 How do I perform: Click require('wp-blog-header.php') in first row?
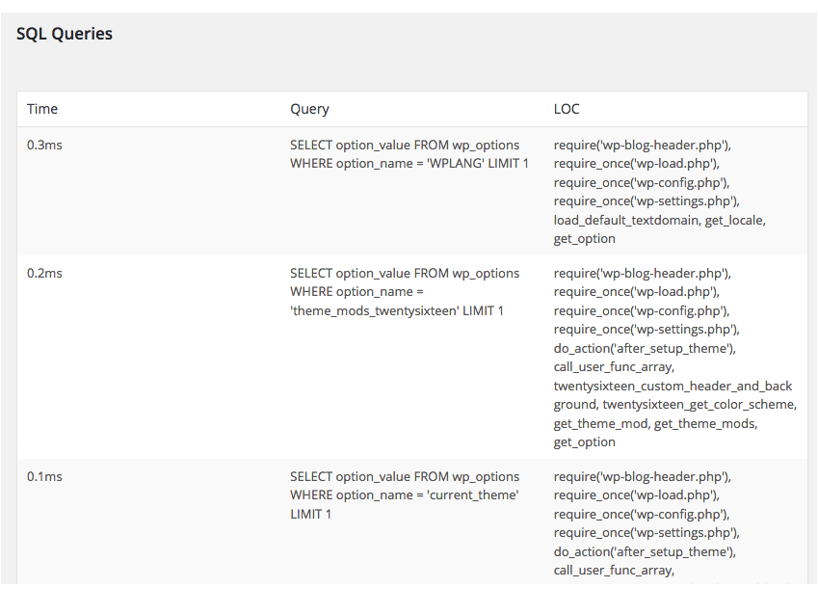coord(641,146)
